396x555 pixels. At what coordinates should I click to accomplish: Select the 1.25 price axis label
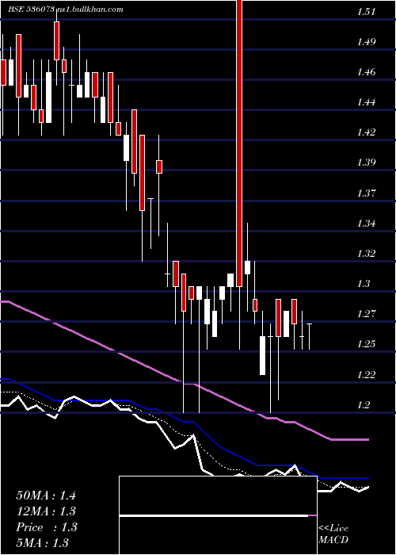point(366,344)
